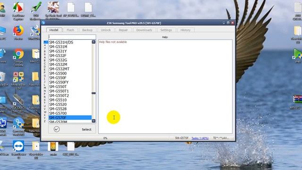Open the Recycle Bin on the desktop
The height and width of the screenshot is (170, 302).
3,79
